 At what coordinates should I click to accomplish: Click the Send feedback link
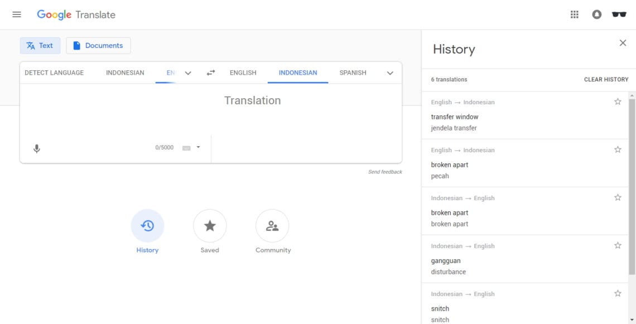(385, 172)
